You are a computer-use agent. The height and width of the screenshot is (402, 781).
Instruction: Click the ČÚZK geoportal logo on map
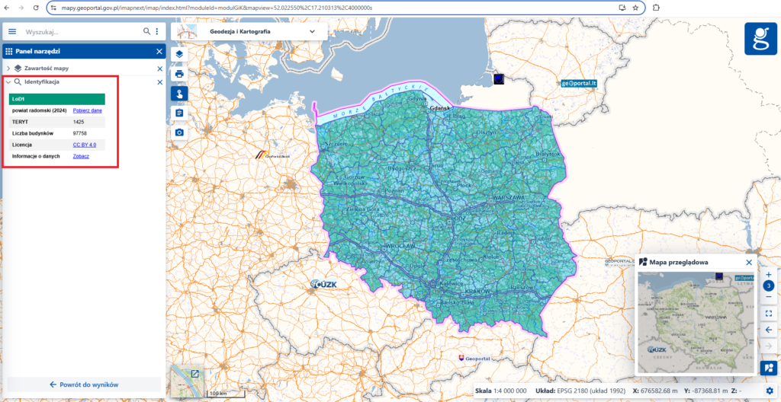(323, 284)
